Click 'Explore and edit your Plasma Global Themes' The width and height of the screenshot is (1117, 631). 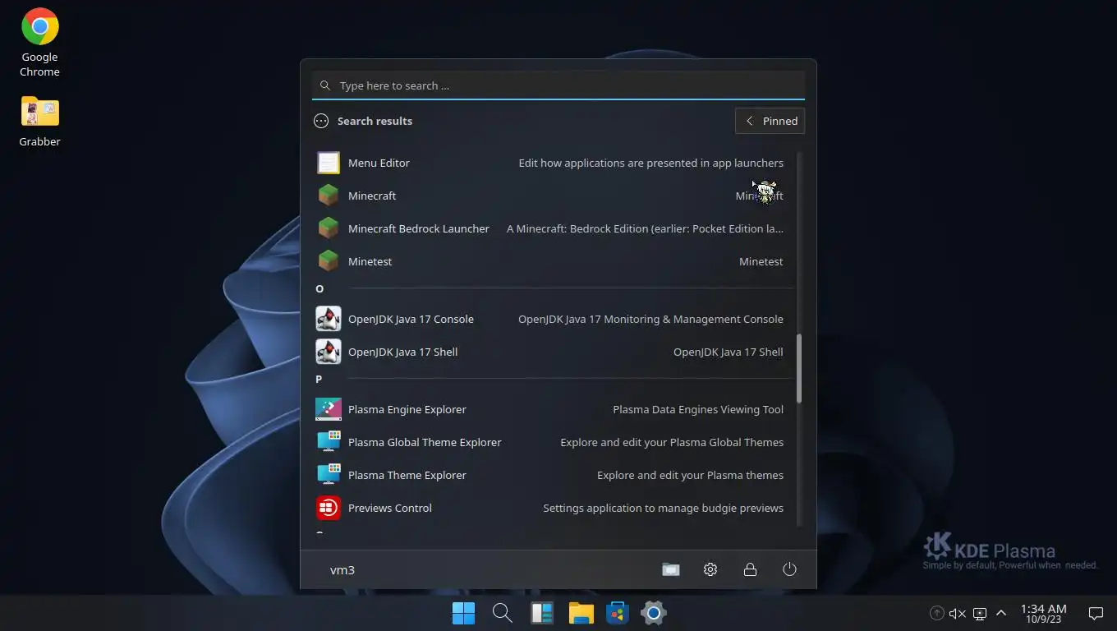(672, 442)
